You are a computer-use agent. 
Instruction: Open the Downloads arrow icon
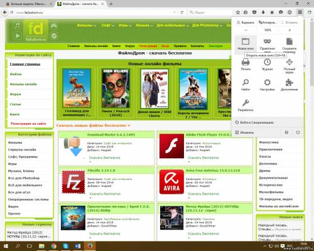(x=263, y=13)
